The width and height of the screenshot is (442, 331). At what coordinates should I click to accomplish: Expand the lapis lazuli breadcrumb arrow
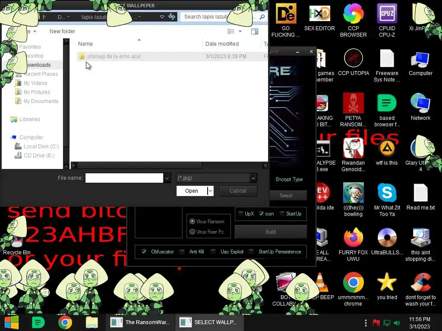(x=139, y=17)
